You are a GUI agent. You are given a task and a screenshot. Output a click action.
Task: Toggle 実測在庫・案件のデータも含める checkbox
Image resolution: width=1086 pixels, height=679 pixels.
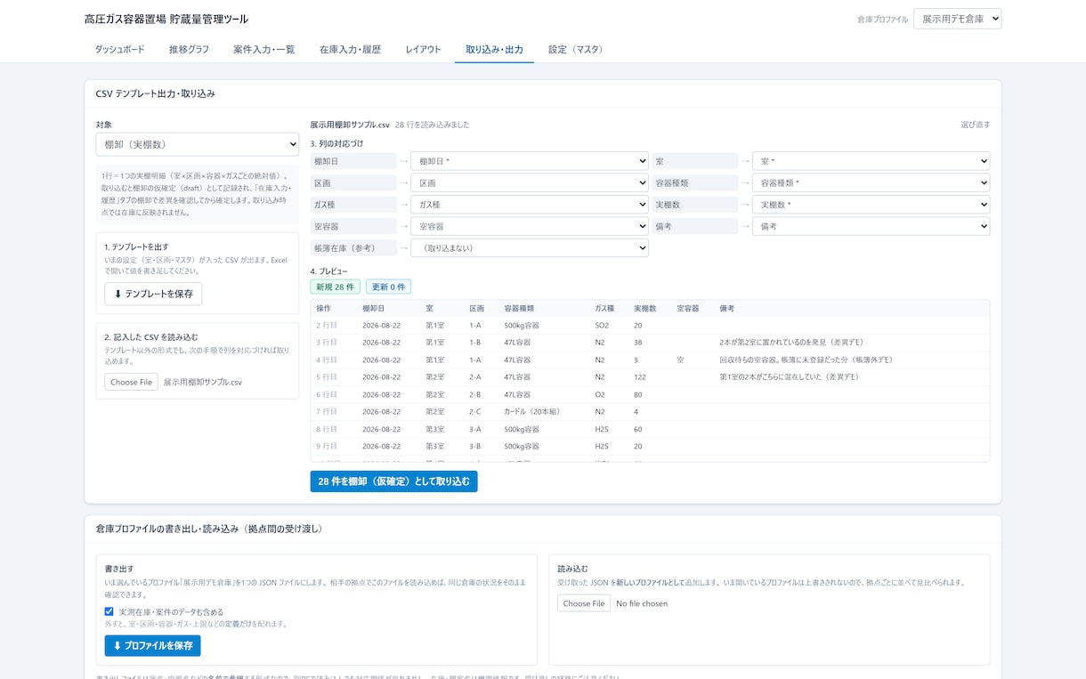(109, 612)
